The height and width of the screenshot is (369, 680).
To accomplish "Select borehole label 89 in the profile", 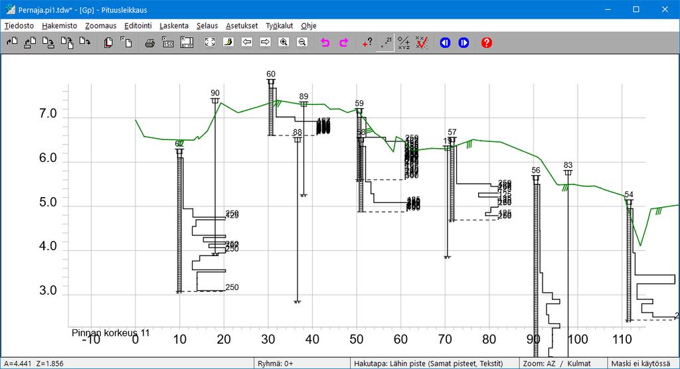I will pos(303,97).
